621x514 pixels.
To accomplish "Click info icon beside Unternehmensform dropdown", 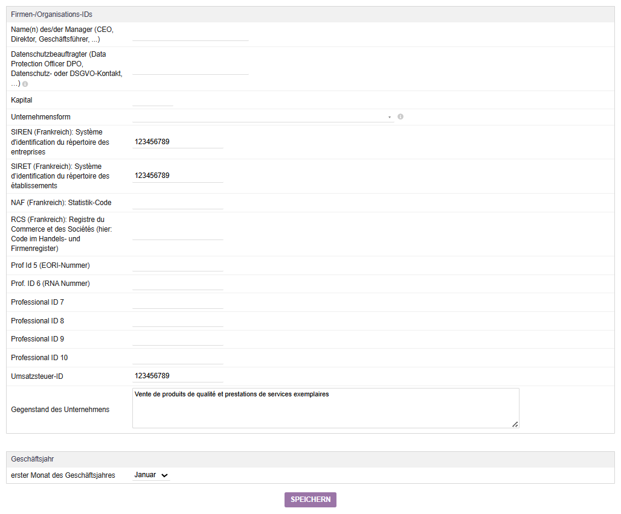I will pos(401,116).
